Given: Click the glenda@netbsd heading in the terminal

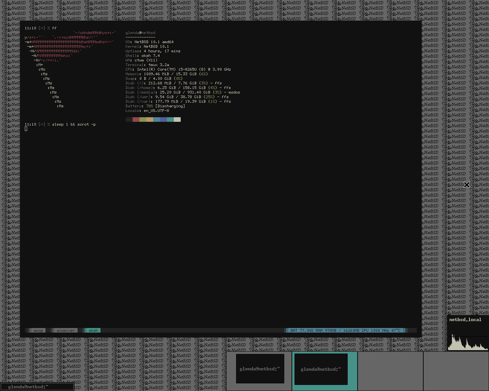Looking at the screenshot, I should click(x=140, y=33).
